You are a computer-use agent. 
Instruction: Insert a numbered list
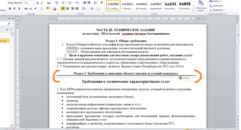click(70, 3)
